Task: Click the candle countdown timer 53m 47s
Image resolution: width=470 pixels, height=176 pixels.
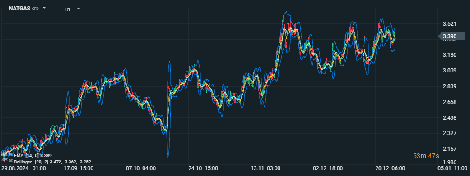Action: click(x=426, y=156)
